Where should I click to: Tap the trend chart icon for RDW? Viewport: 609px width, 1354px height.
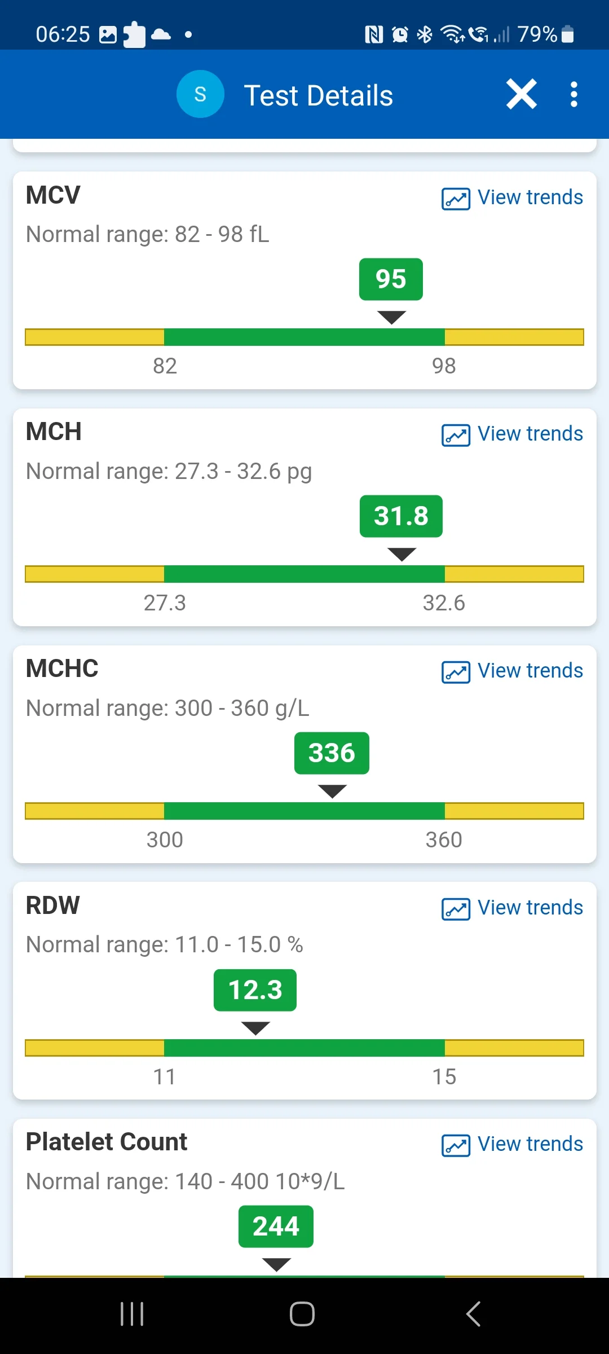[x=456, y=909]
